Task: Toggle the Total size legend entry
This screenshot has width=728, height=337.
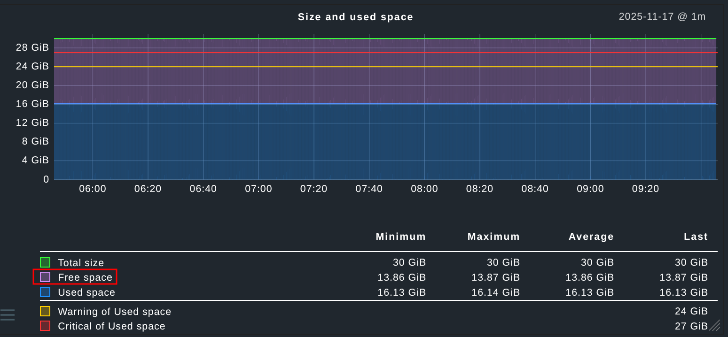Action: coord(81,263)
